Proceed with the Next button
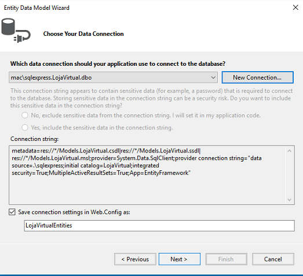Viewport: 303px width, 276px height. click(x=180, y=259)
